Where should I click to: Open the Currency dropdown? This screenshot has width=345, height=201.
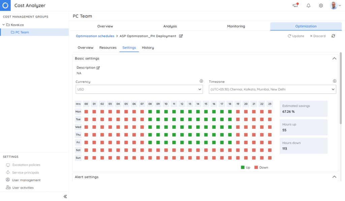click(x=139, y=89)
